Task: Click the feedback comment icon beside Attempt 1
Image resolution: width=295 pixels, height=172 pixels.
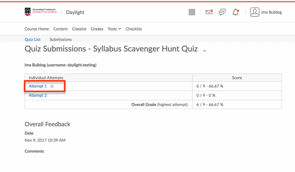Action: [x=52, y=86]
